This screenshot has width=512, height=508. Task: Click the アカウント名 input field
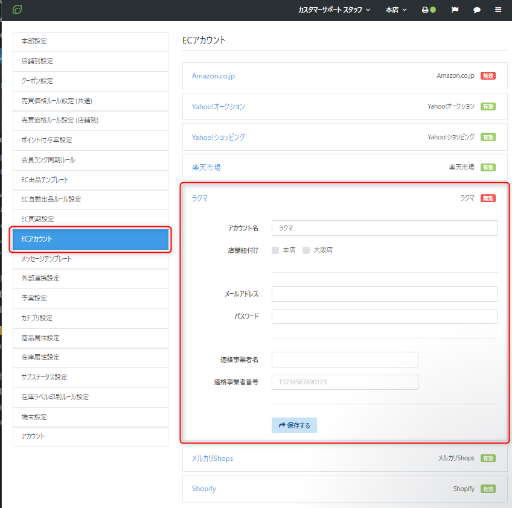point(385,228)
